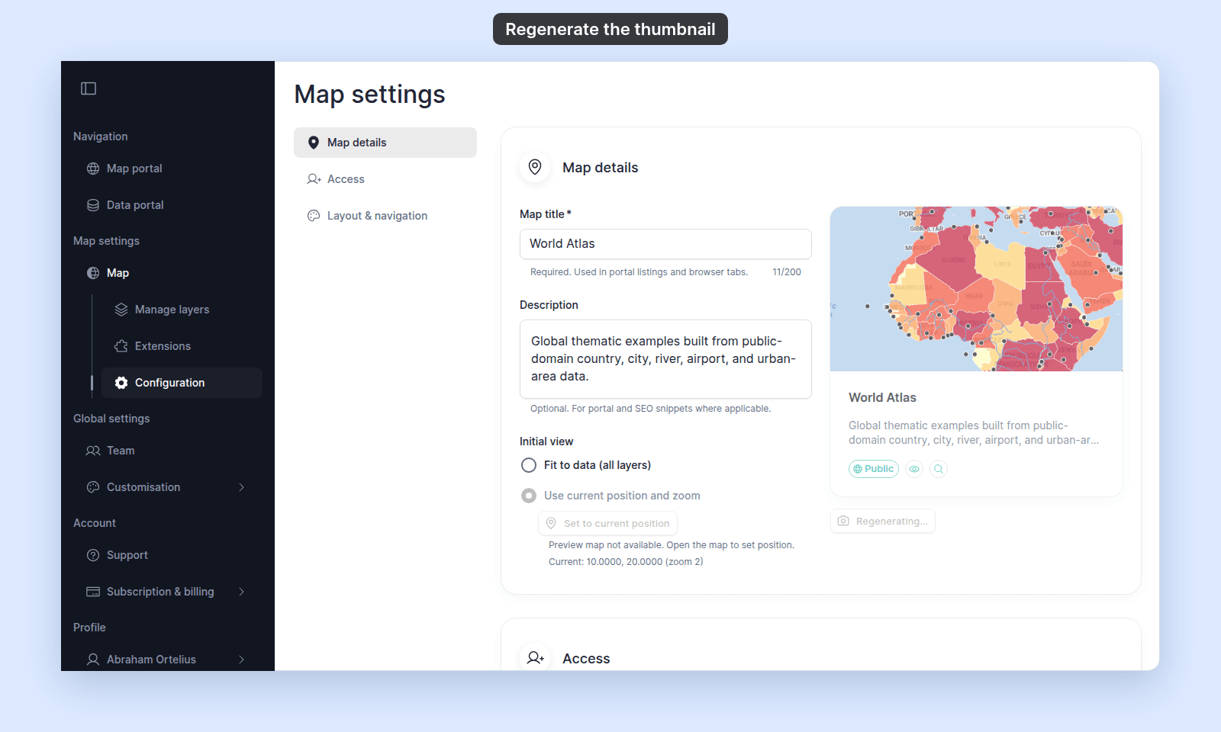Expand the Abraham Ortelius profile chevron
The image size is (1221, 732).
[x=241, y=660]
